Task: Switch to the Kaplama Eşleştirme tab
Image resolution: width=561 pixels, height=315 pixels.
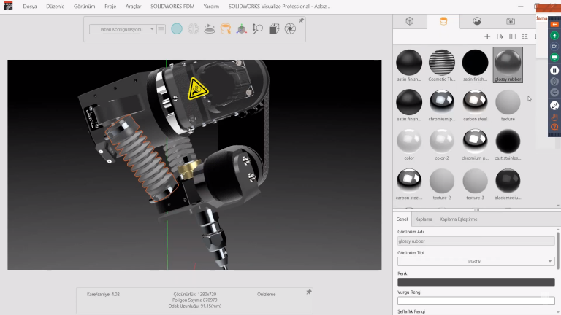Action: (x=458, y=219)
